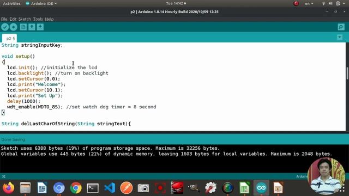Open the Activities overview

[11, 4]
